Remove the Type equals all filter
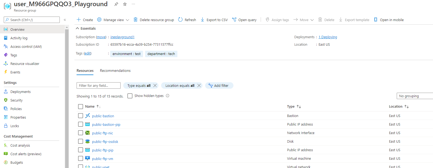The image size is (433, 168). 155,85
